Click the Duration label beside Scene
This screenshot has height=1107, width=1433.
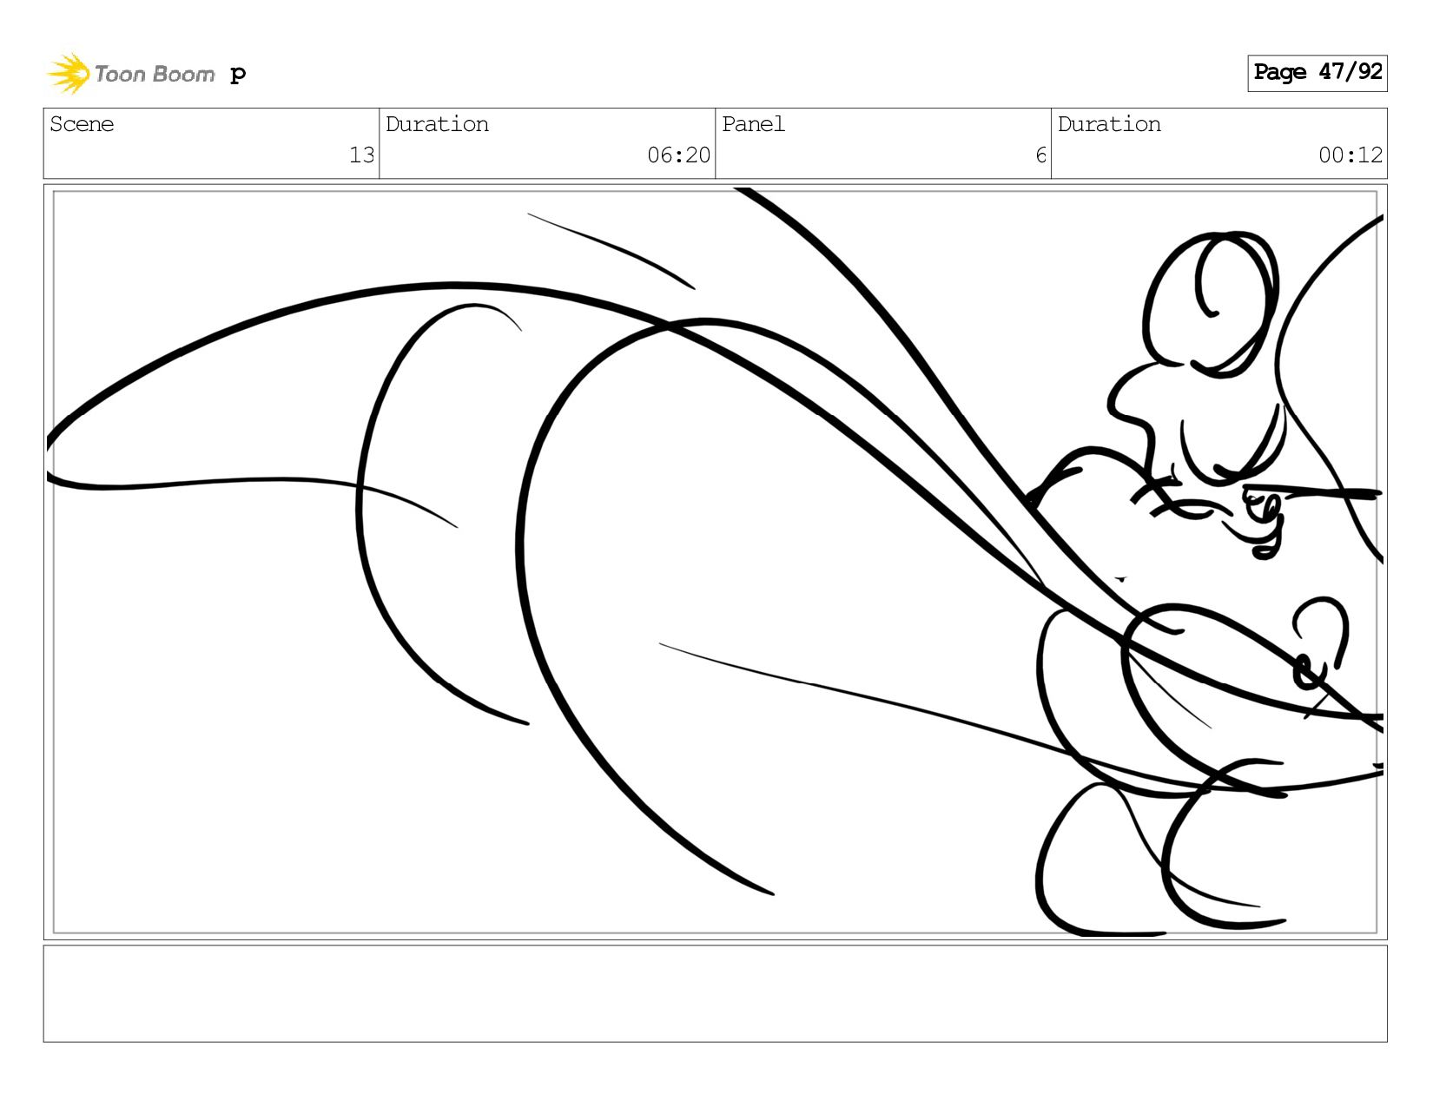coord(437,124)
